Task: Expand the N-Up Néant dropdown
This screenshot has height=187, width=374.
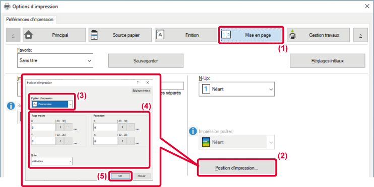Action: click(x=236, y=89)
